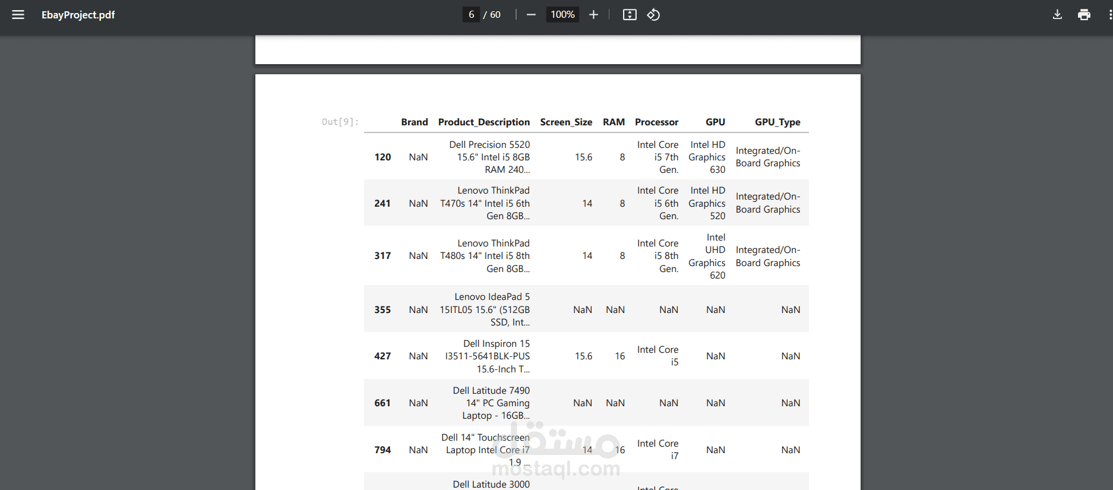The width and height of the screenshot is (1113, 490).
Task: Click the GPU_Type column header
Action: pyautogui.click(x=777, y=122)
